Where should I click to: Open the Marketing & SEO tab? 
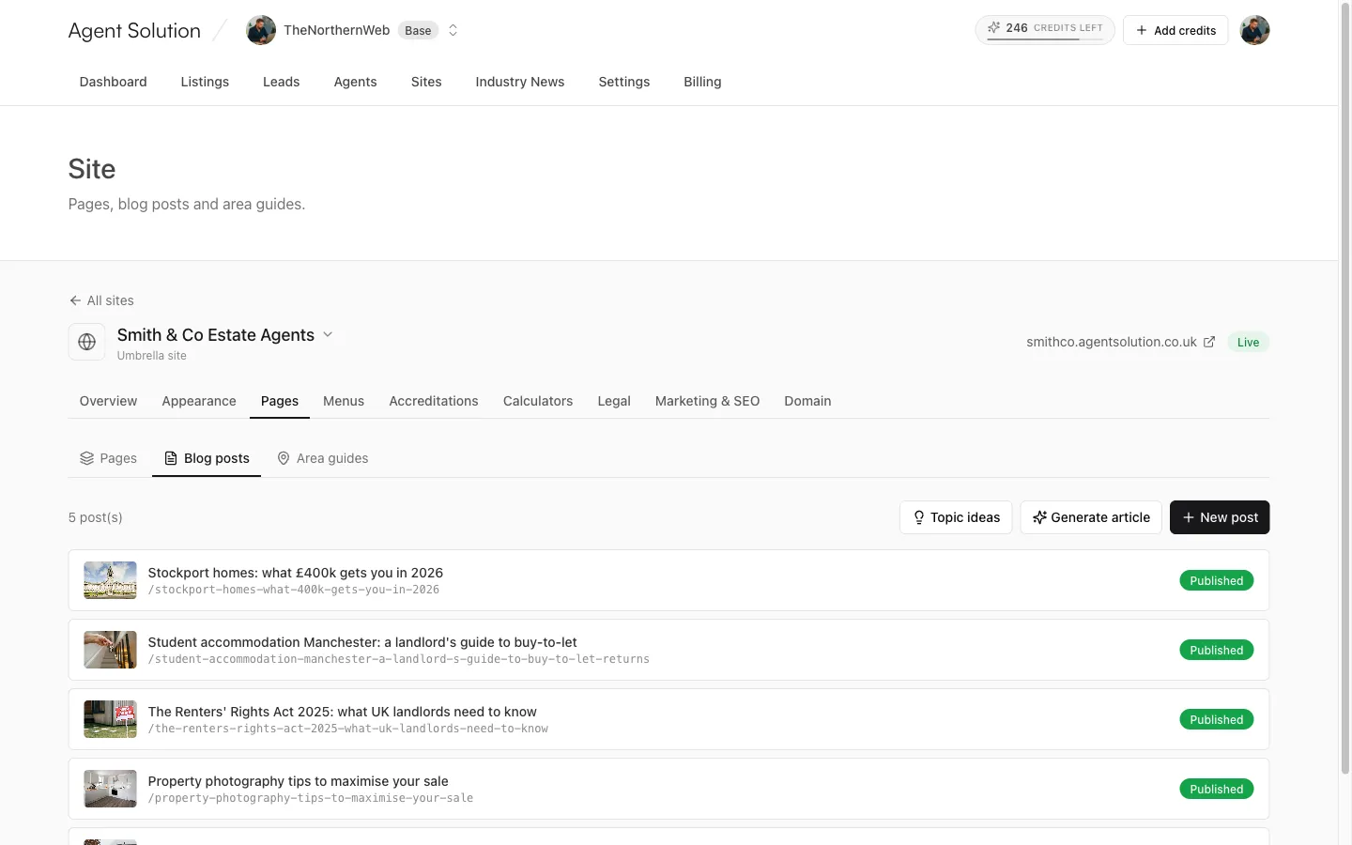(708, 401)
